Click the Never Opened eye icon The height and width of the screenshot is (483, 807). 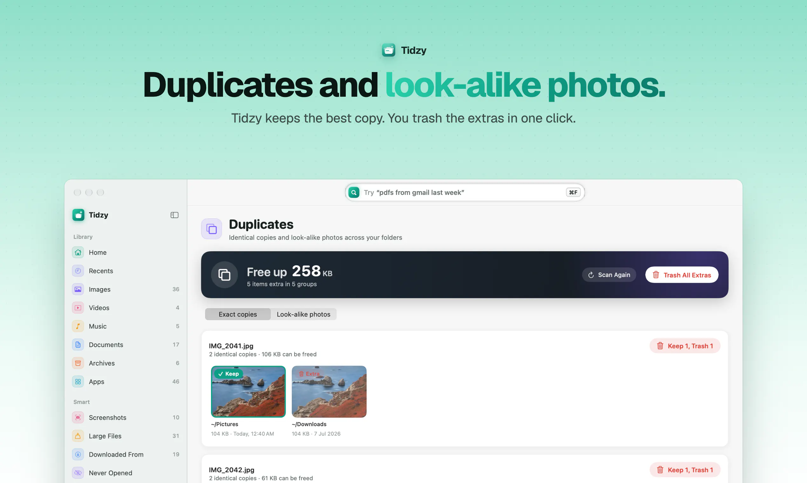(x=78, y=473)
